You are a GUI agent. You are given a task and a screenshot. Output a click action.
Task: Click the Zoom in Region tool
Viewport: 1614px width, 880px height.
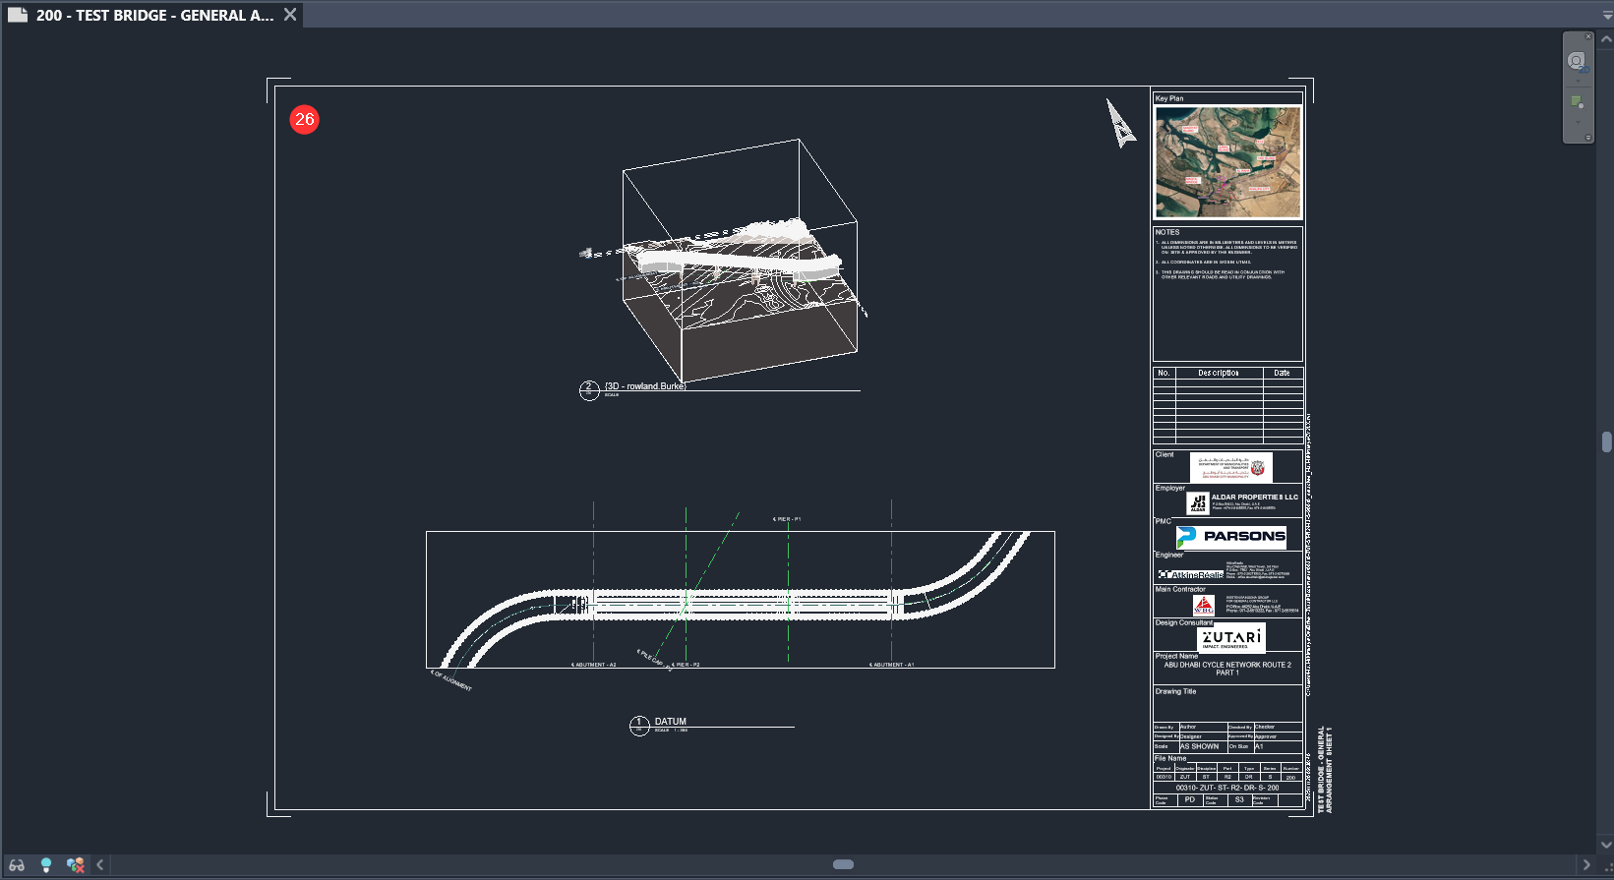1577,102
